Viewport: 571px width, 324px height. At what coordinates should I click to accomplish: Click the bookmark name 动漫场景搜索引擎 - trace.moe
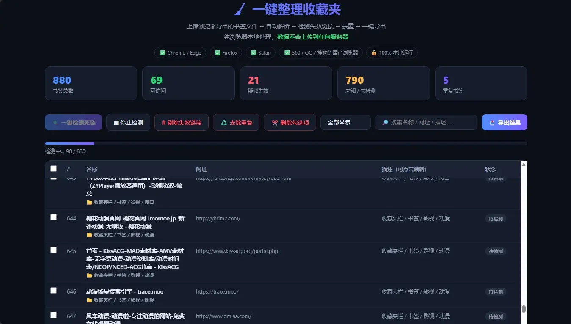125,291
